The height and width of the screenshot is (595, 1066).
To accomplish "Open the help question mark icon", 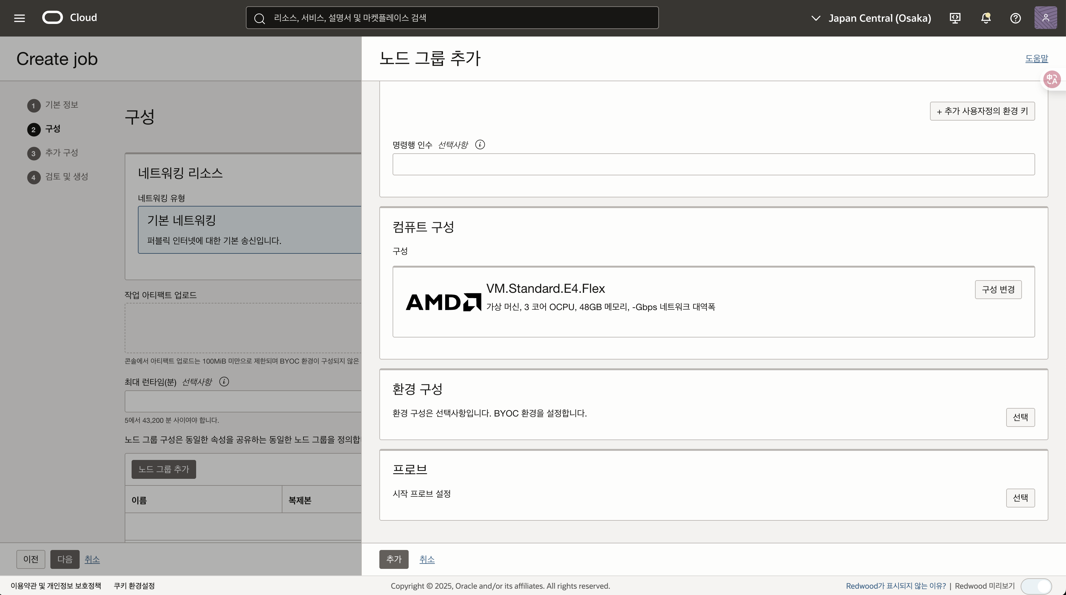I will 1016,18.
